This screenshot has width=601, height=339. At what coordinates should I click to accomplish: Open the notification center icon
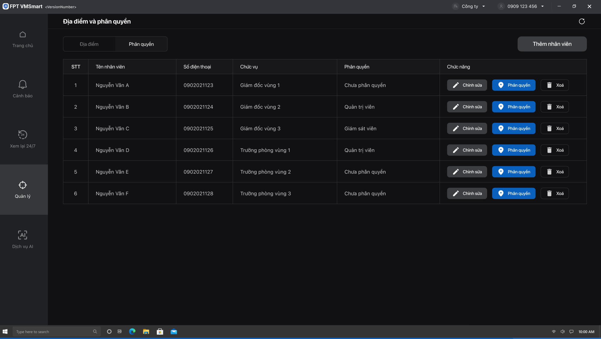pyautogui.click(x=571, y=332)
